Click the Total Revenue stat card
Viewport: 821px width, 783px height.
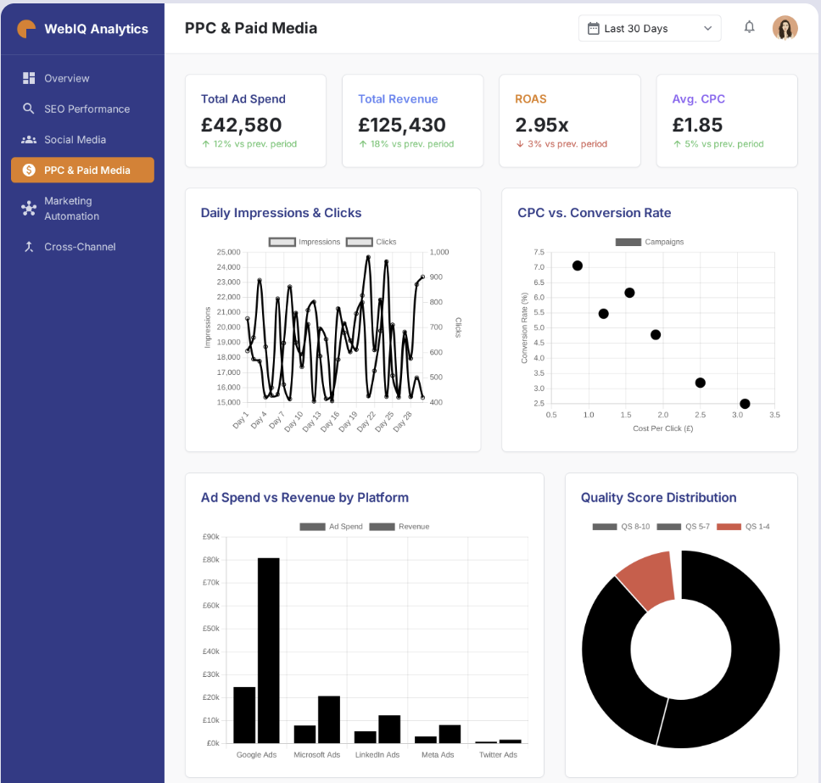pos(412,120)
